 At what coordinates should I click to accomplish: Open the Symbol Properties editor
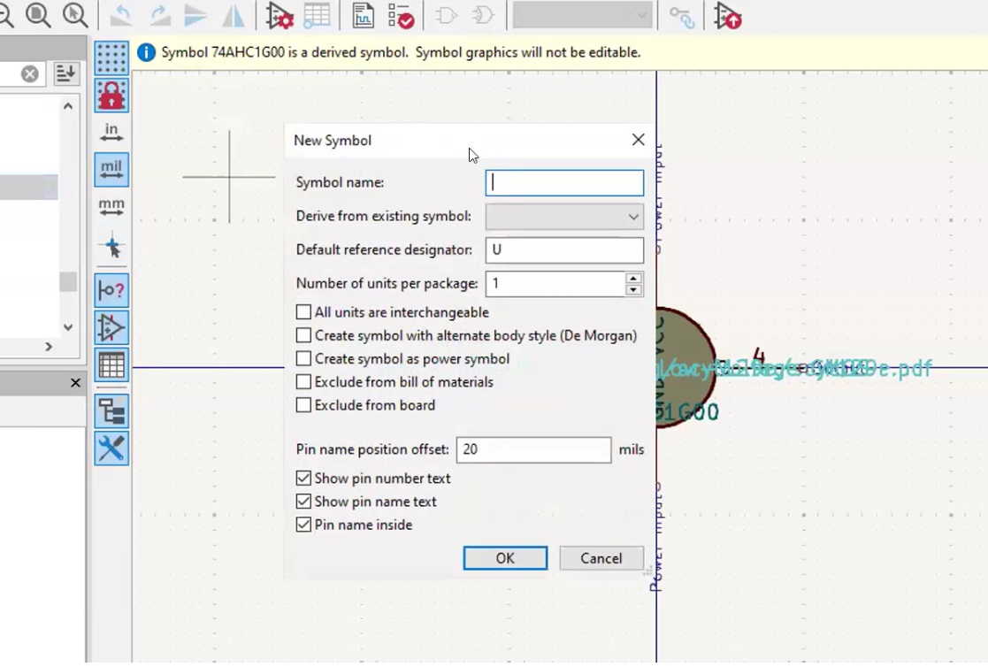[x=280, y=16]
